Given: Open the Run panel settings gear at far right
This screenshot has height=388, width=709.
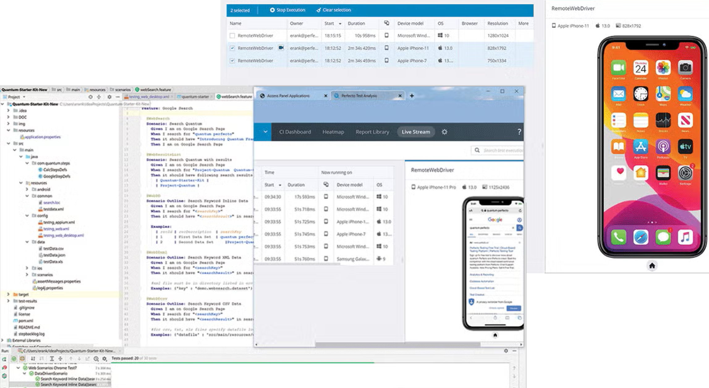Looking at the screenshot, I should pos(506,351).
